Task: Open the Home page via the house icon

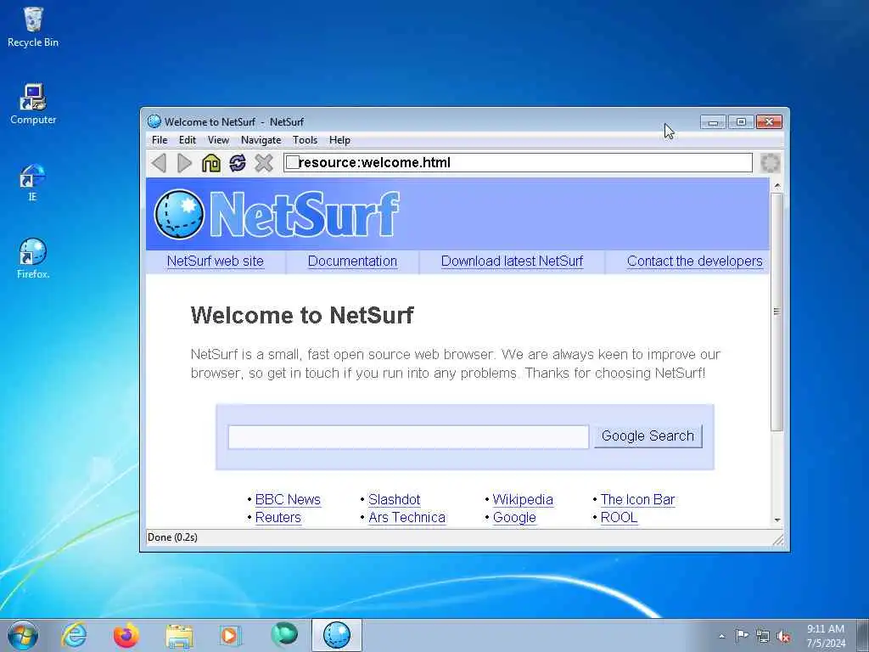Action: pos(211,163)
